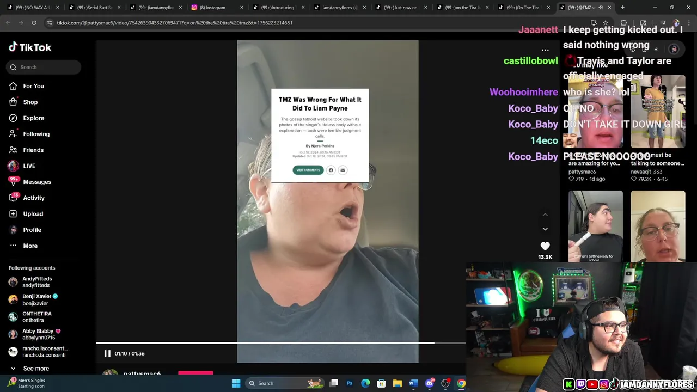Open the Men's Singles news widget
The image size is (697, 392).
[27, 383]
